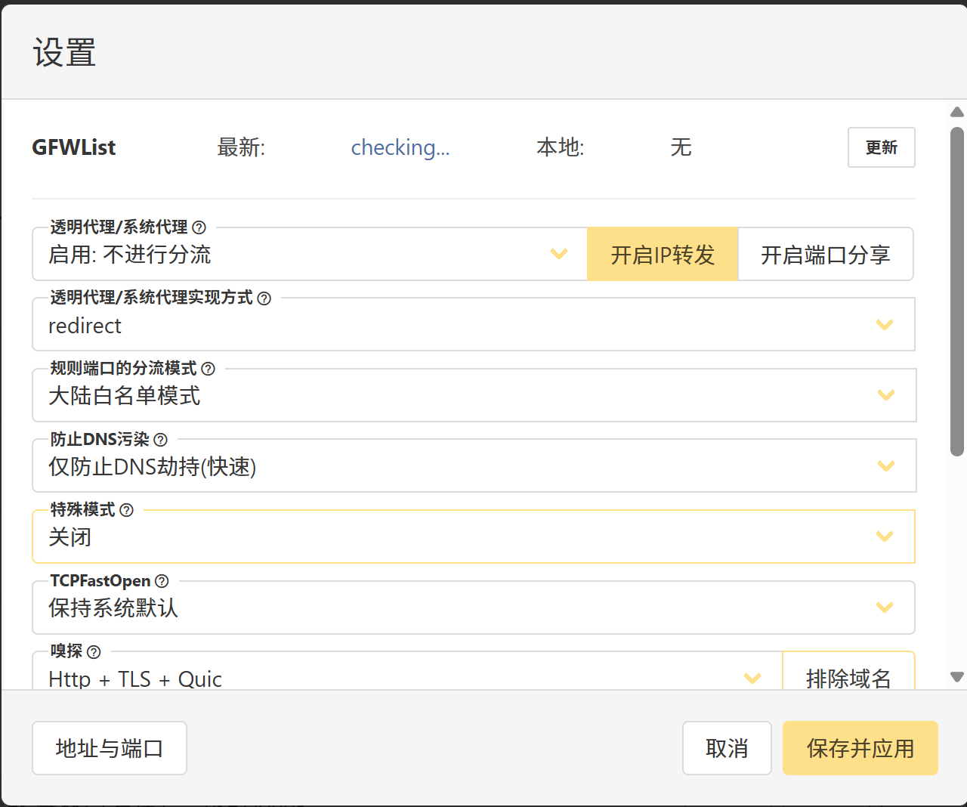Click help icon beside 防止DNS污染
This screenshot has width=967, height=807.
160,440
